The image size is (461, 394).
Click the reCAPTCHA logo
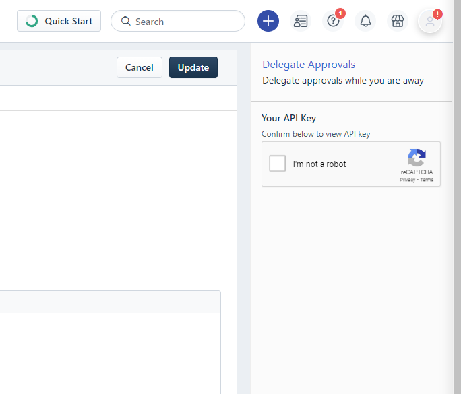(417, 158)
